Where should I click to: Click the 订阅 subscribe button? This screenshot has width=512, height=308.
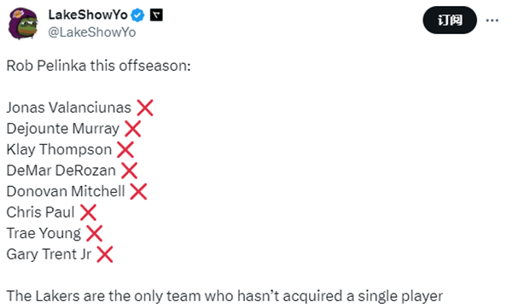(450, 20)
